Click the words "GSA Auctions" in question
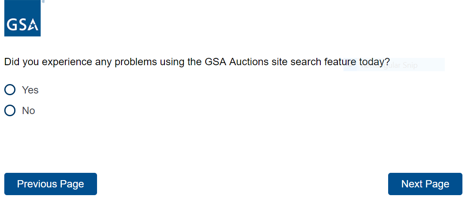This screenshot has height=214, width=468. pyautogui.click(x=228, y=62)
